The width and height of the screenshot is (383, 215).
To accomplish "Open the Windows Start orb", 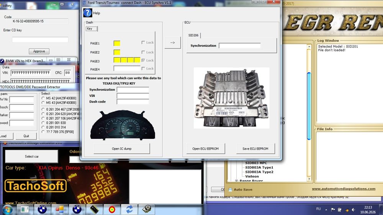I will point(8,210).
